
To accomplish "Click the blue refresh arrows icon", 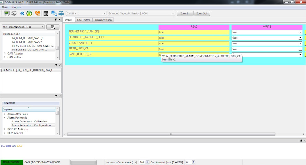I will [22, 13].
